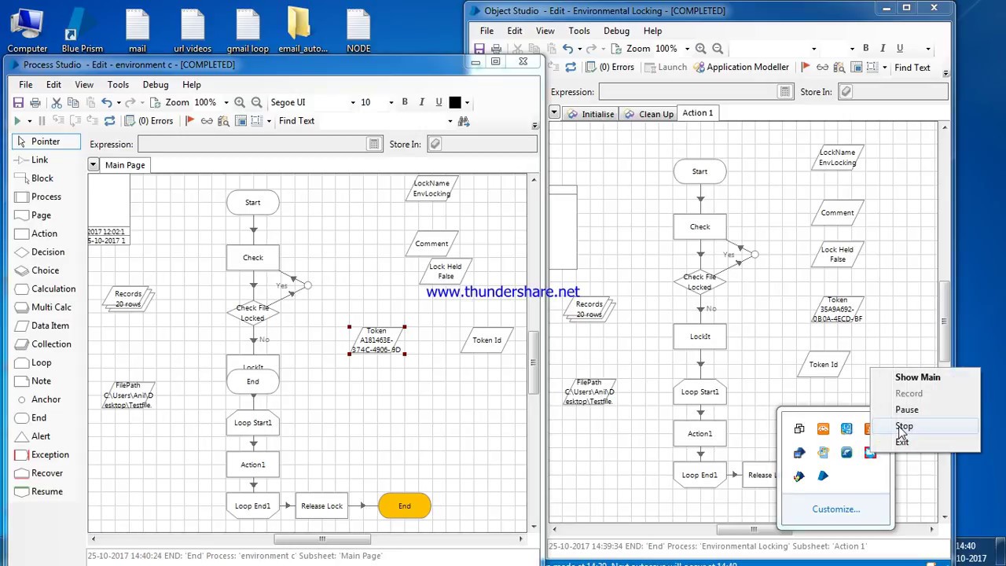This screenshot has height=566, width=1006.
Task: Click Save icon in Object Studio toolbar
Action: pos(479,49)
